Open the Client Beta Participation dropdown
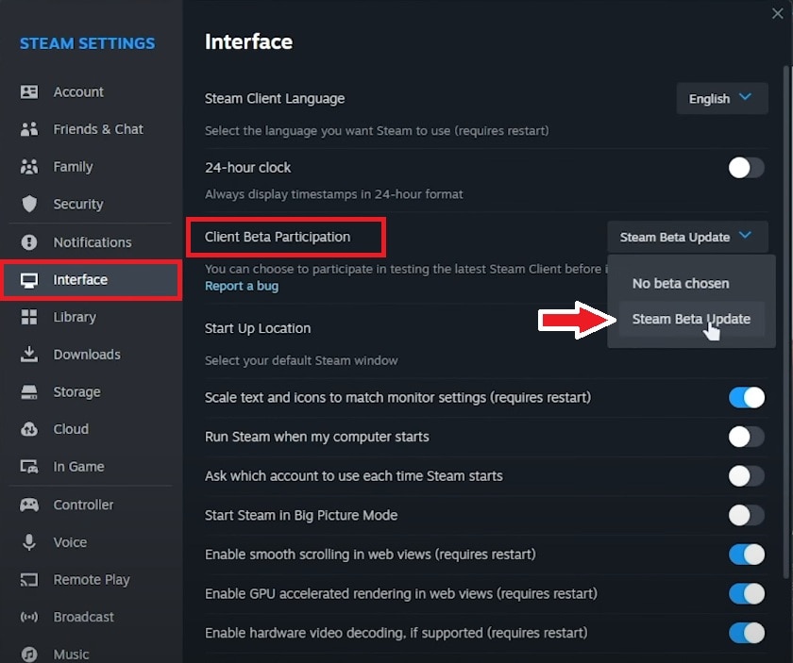Screen dimensions: 793x663 (686, 237)
